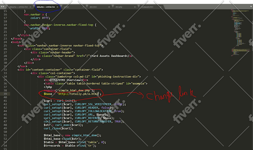The image size is (253, 150).
Task: Click the unsaved dot on the dtm.php tab
Action: coord(135,7)
